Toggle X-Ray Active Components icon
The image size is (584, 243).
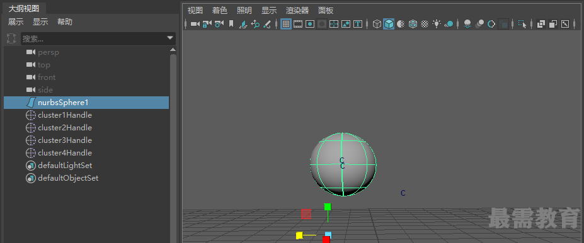click(x=553, y=24)
